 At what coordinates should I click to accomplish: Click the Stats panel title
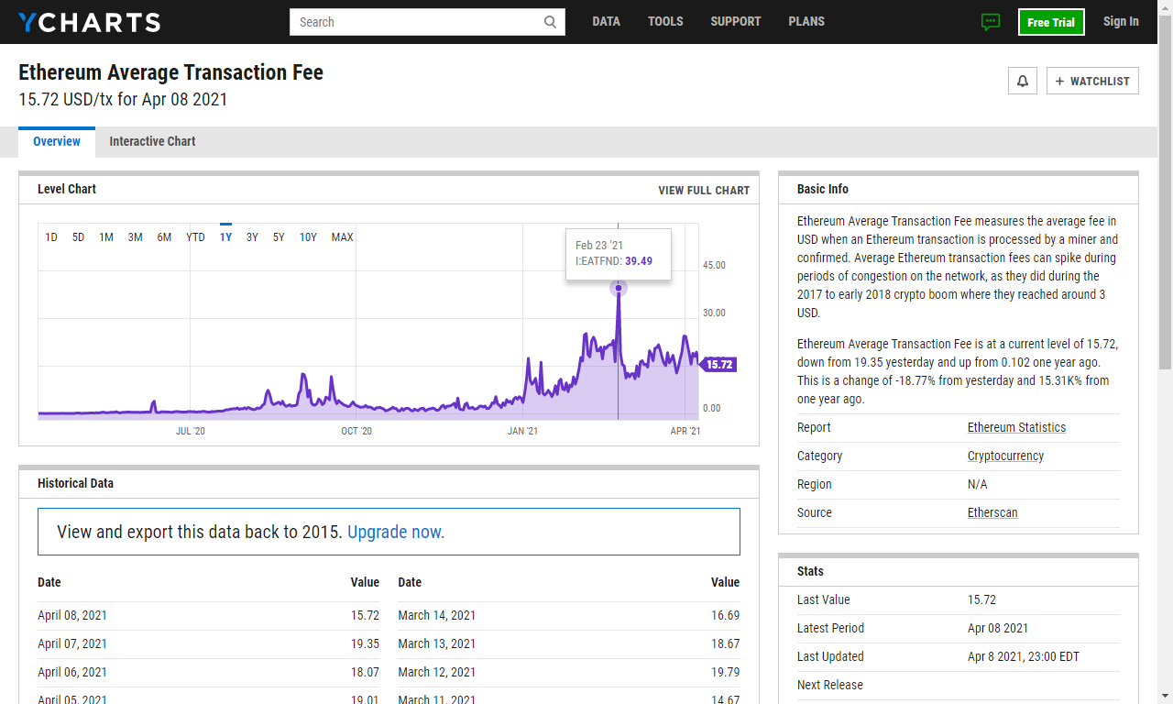pyautogui.click(x=810, y=572)
